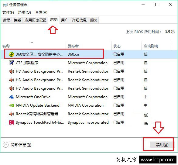Click the CTF 加载程序 pen icon
The height and width of the screenshot is (165, 178).
(x=11, y=63)
